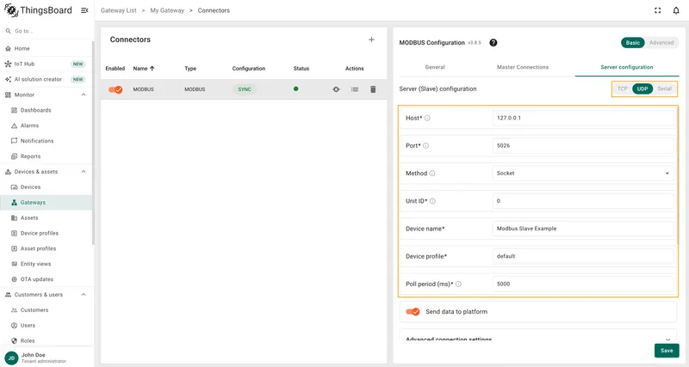Edit the Unit ID field
Screen dimensions: 689x367
click(x=583, y=201)
